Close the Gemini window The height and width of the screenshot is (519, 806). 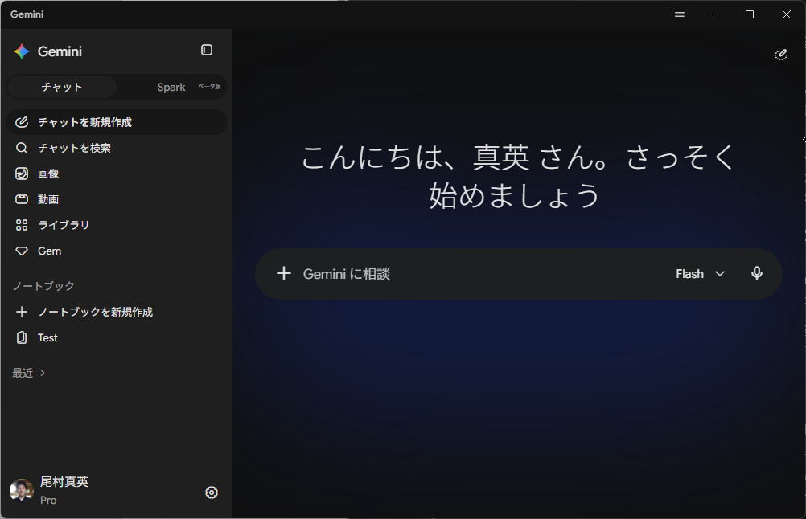(787, 14)
